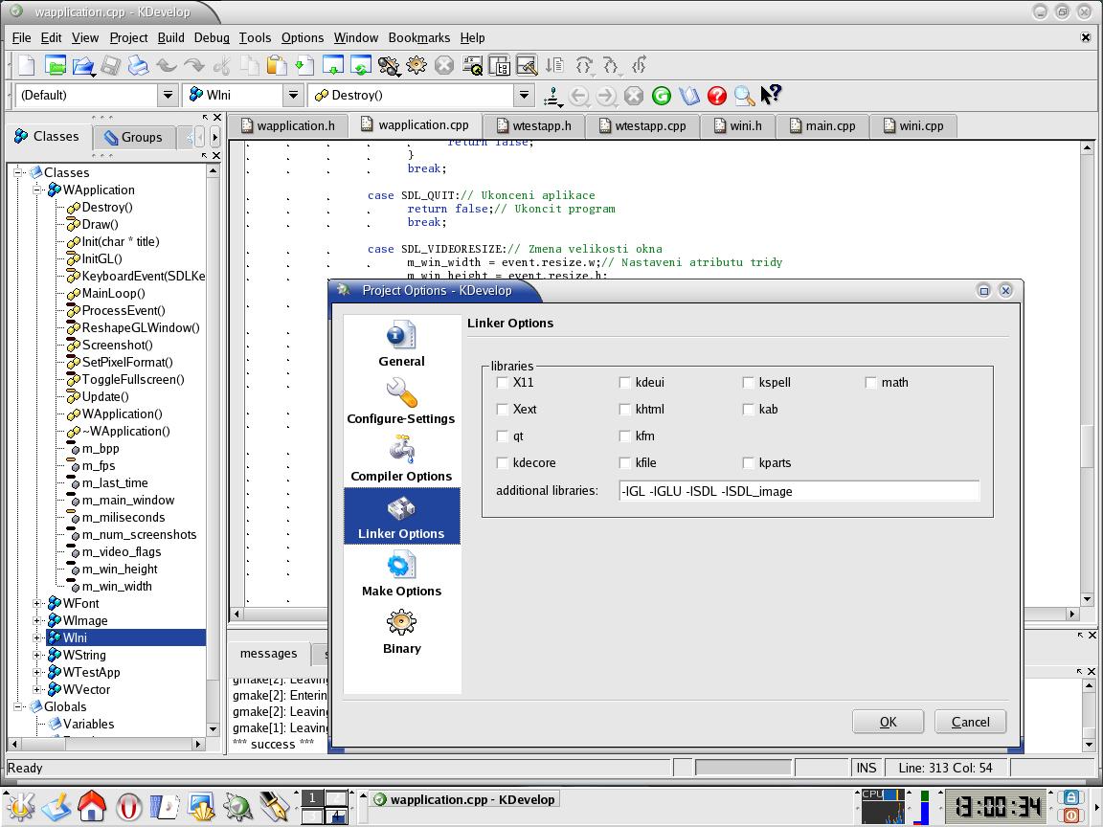Click the green G reload icon
Image resolution: width=1103 pixels, height=827 pixels.
(662, 96)
